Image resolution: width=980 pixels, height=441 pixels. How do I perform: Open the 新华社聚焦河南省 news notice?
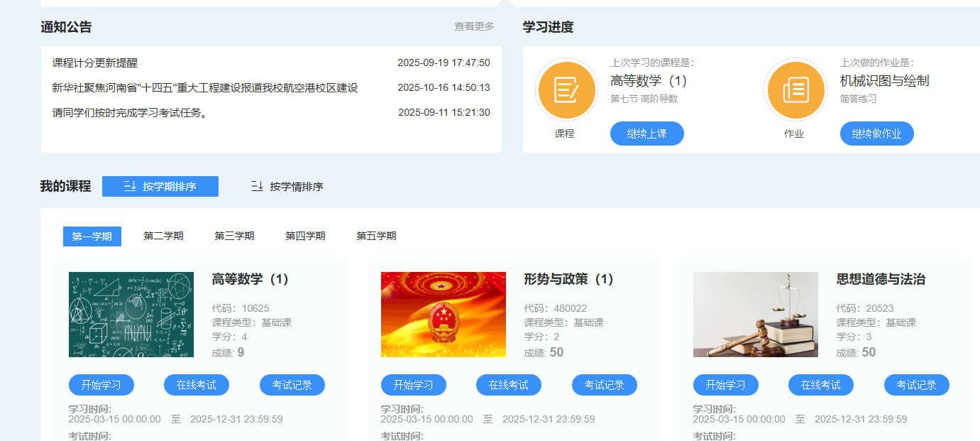(204, 88)
